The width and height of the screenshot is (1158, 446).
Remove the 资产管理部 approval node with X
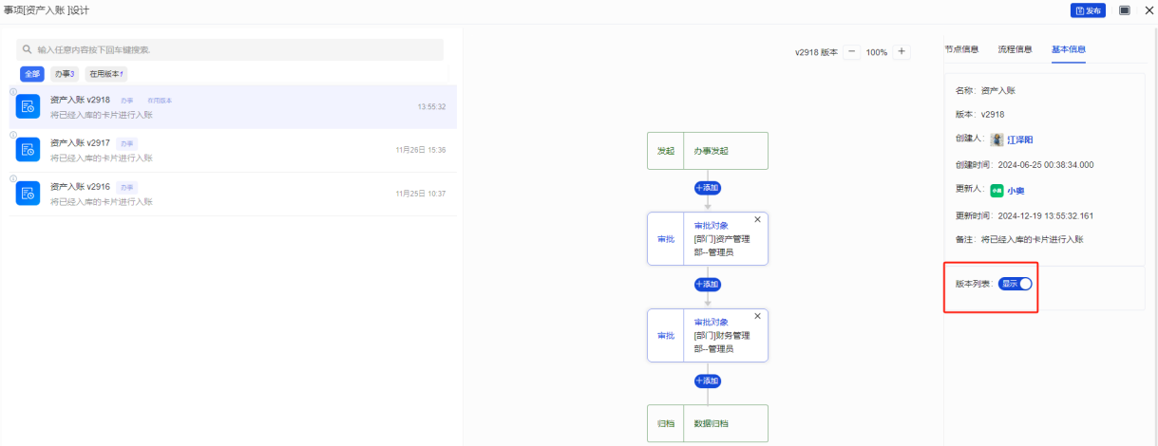[x=757, y=219]
